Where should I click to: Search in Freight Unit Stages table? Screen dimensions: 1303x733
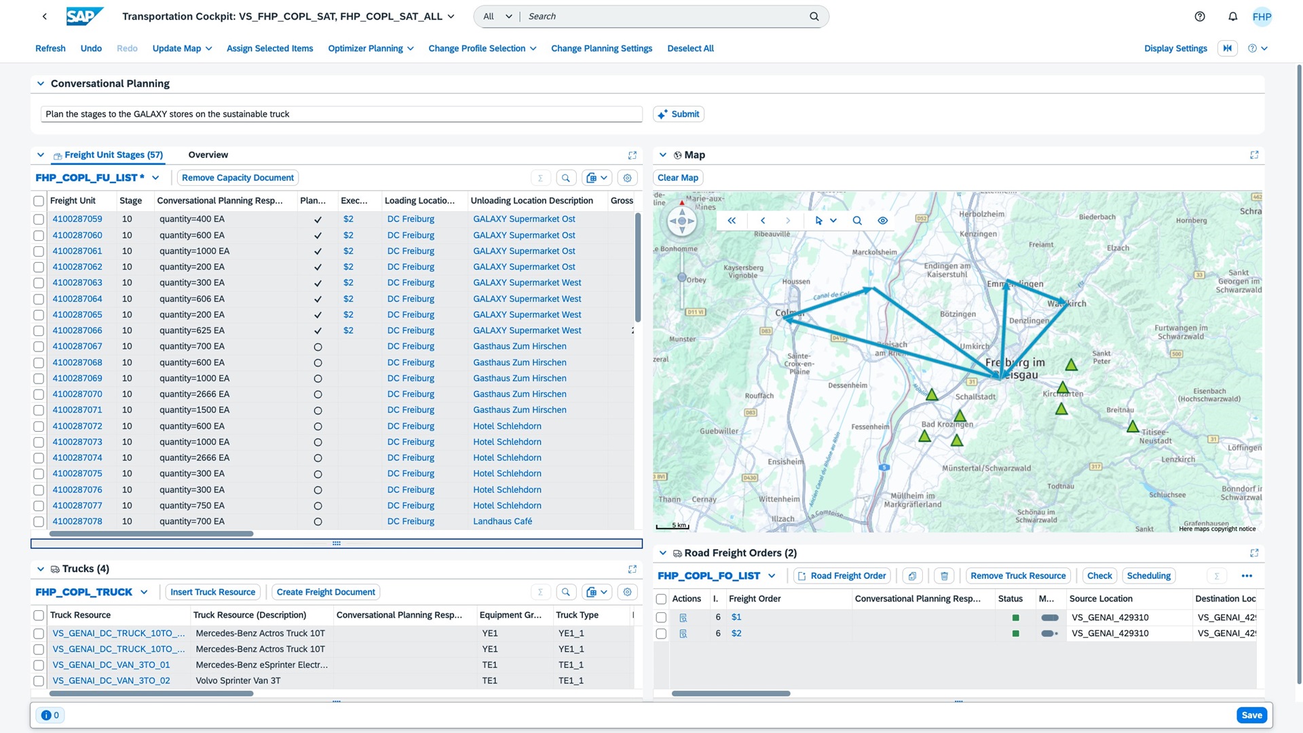click(x=566, y=178)
